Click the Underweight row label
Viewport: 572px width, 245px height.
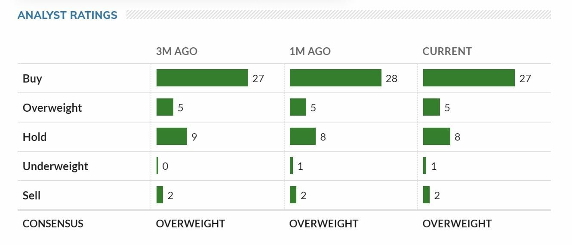pos(55,166)
